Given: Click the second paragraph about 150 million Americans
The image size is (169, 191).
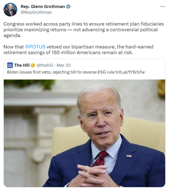Looking at the screenshot, I should (78, 50).
